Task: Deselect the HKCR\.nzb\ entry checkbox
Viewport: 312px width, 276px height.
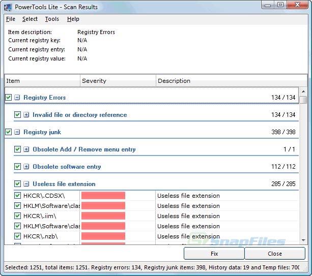Action: click(18, 236)
